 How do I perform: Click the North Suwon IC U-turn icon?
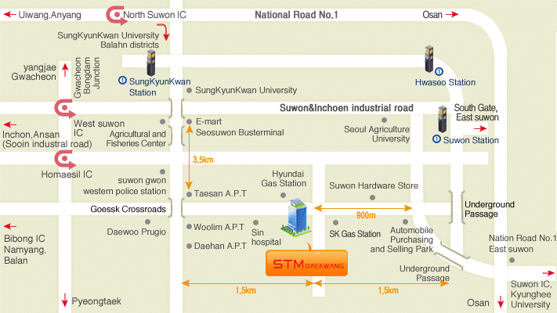(x=114, y=13)
